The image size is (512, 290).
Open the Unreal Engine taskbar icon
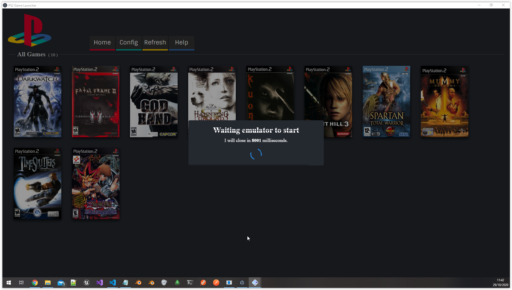pyautogui.click(x=86, y=283)
